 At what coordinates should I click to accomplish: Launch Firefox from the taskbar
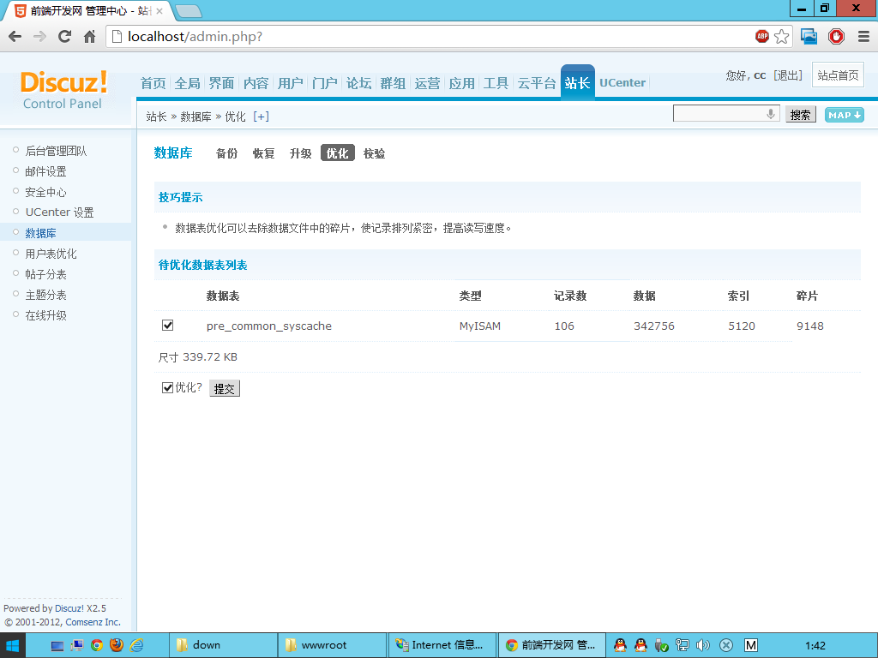117,645
